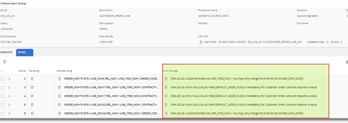The image size is (348, 123).
Task: Open Attribute String icon for line 3
Action: 60,87
